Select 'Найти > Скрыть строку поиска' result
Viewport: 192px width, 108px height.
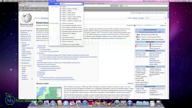(71, 17)
